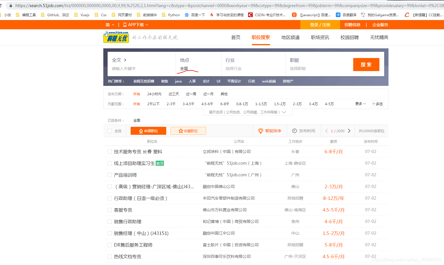Click the 51job site logo
The height and width of the screenshot is (265, 444).
pyautogui.click(x=116, y=37)
